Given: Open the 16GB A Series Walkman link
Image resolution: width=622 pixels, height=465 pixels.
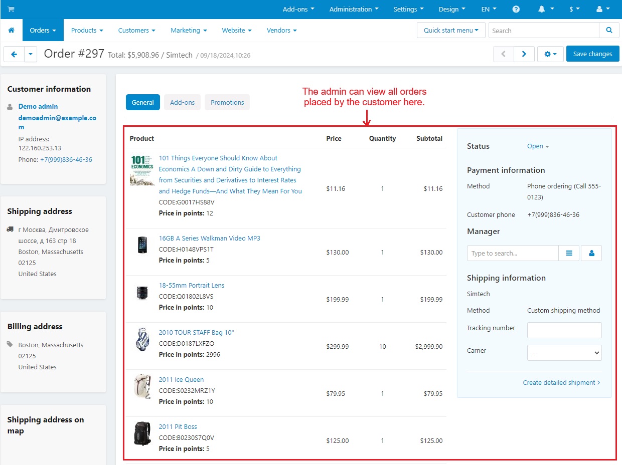Looking at the screenshot, I should [x=209, y=238].
